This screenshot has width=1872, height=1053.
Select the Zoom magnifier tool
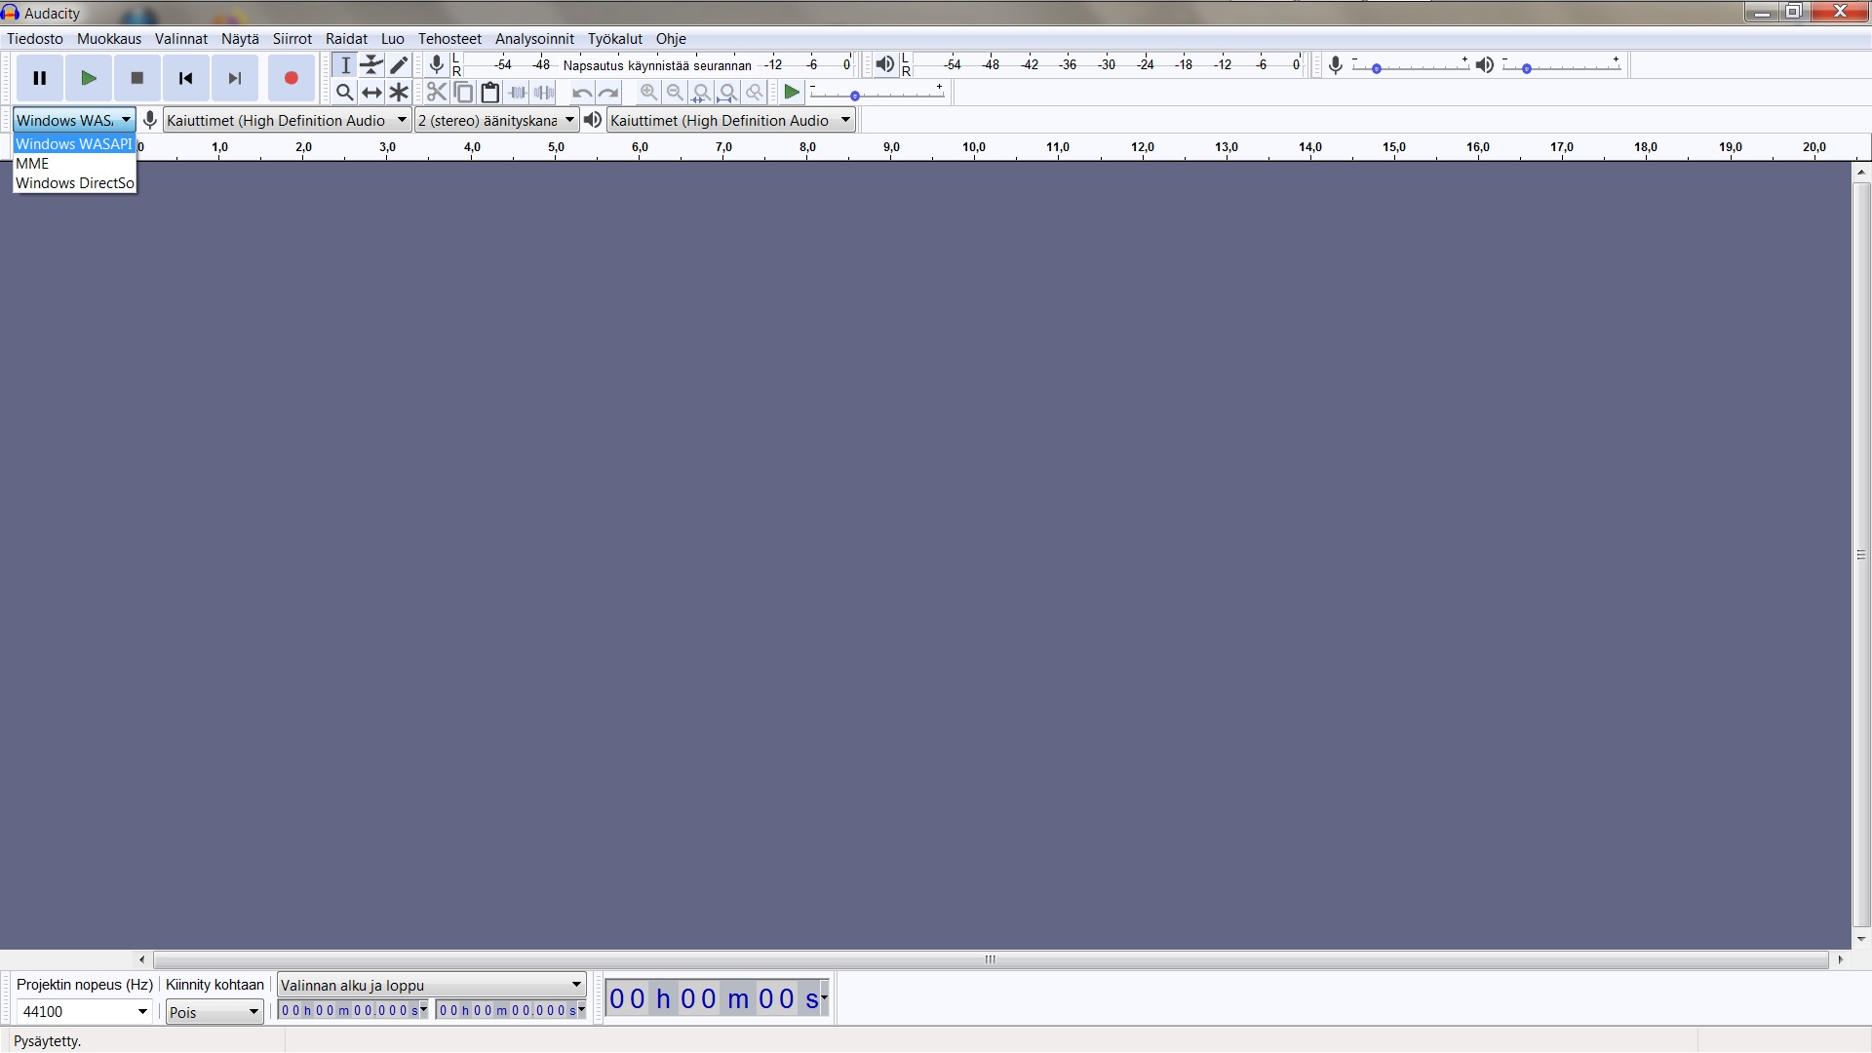pyautogui.click(x=345, y=93)
